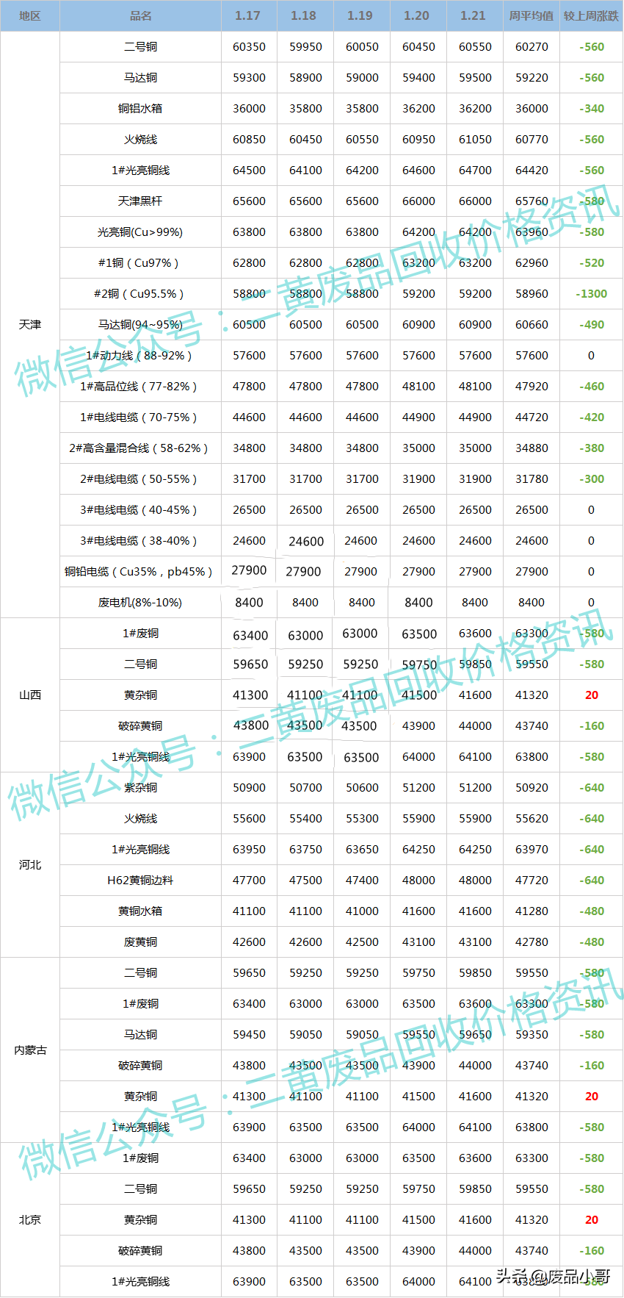Select the 47720 weekly average cell
The image size is (624, 1298).
tap(532, 880)
